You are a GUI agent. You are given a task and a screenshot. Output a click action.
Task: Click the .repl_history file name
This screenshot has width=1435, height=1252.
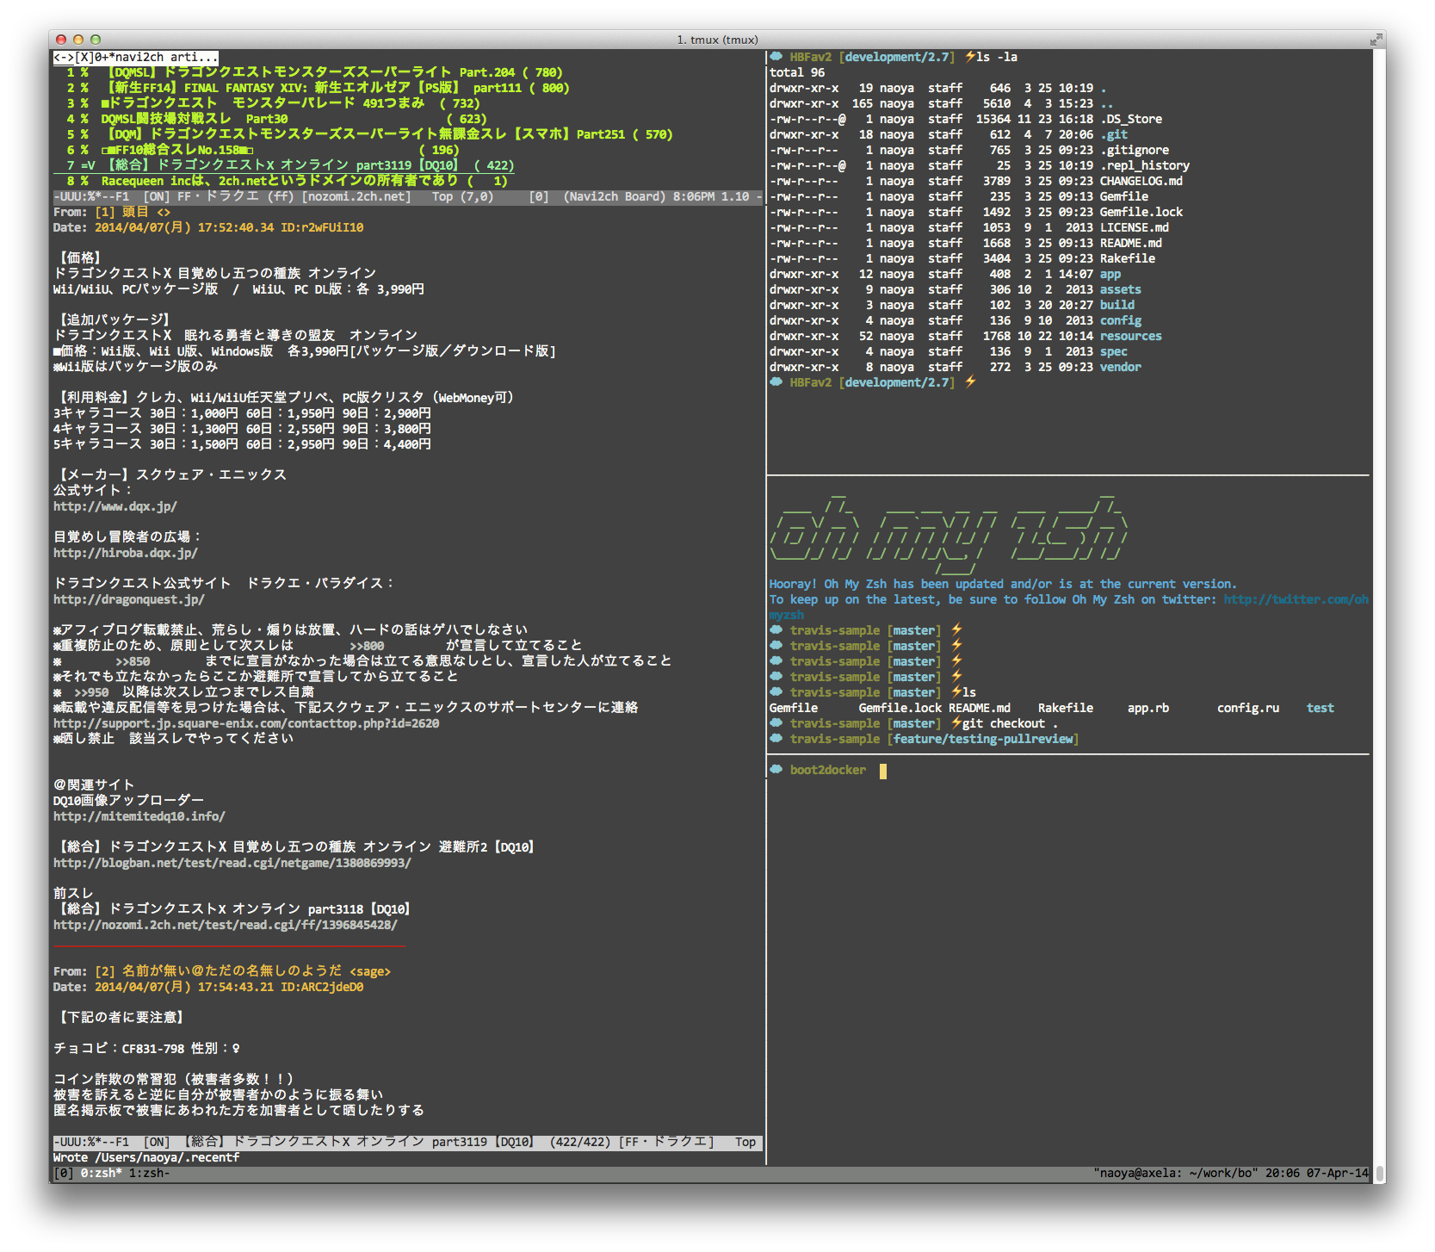1145,165
